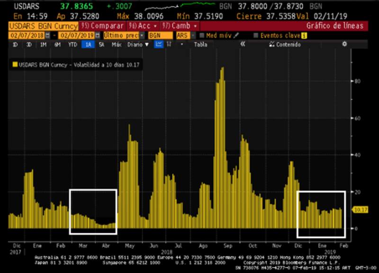Image resolution: width=379 pixels, height=273 pixels.
Task: Open the Comparar menu
Action: point(101,26)
